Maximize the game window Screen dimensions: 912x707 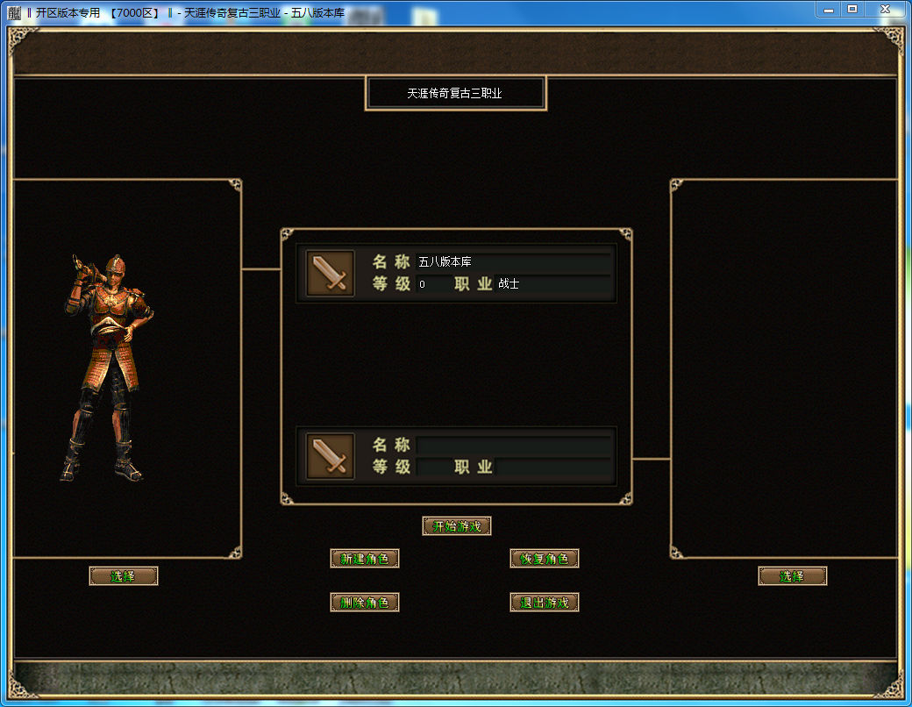coord(852,10)
